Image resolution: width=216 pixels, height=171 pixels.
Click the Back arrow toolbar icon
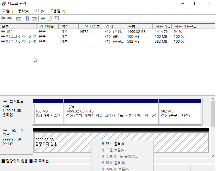tap(3, 18)
